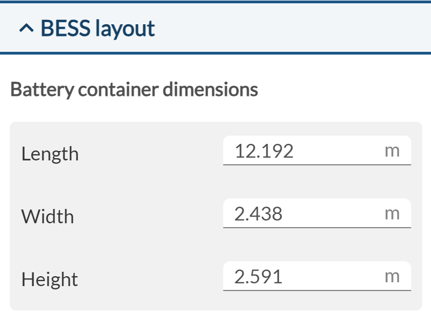Click the Width label
The image size is (431, 312).
pos(47,217)
